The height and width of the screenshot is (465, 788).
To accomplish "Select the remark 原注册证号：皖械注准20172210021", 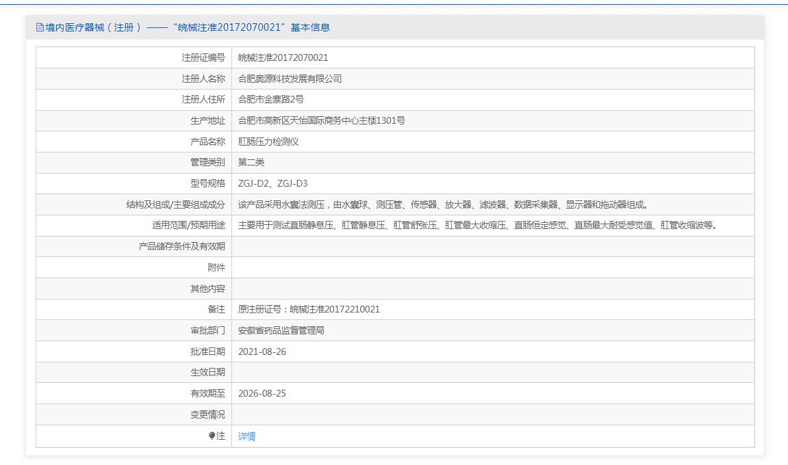I will [x=309, y=309].
